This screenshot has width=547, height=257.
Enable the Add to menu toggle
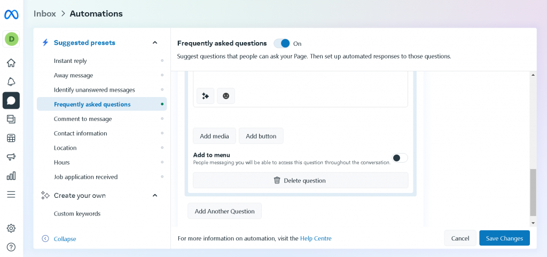click(400, 158)
